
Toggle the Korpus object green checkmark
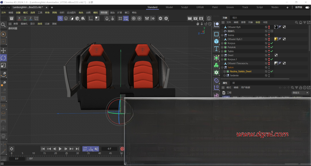[272, 43]
